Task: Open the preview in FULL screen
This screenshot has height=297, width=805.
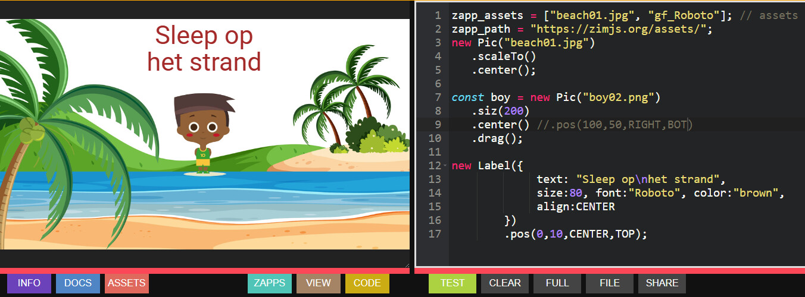Action: (557, 283)
